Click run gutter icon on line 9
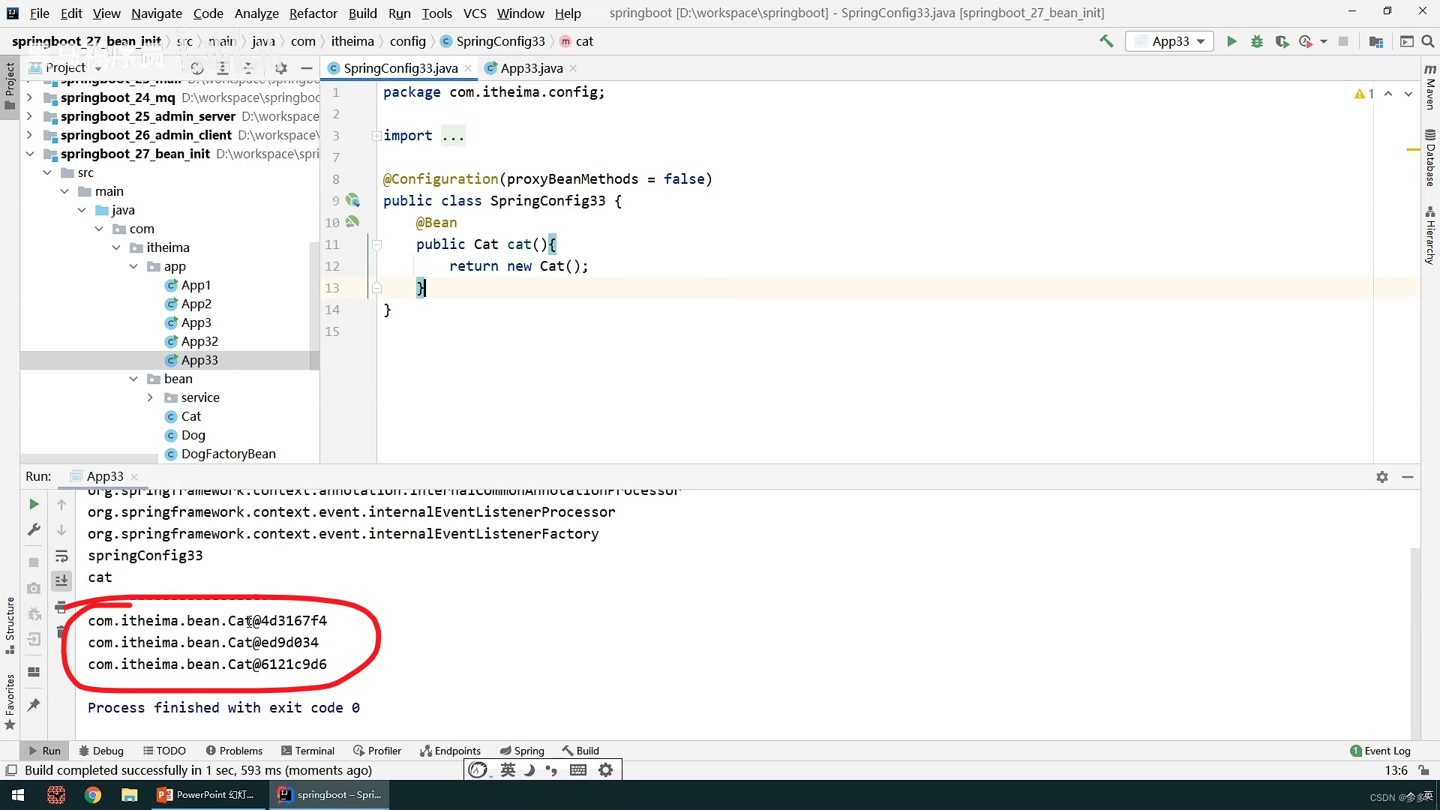The width and height of the screenshot is (1440, 810). [352, 200]
